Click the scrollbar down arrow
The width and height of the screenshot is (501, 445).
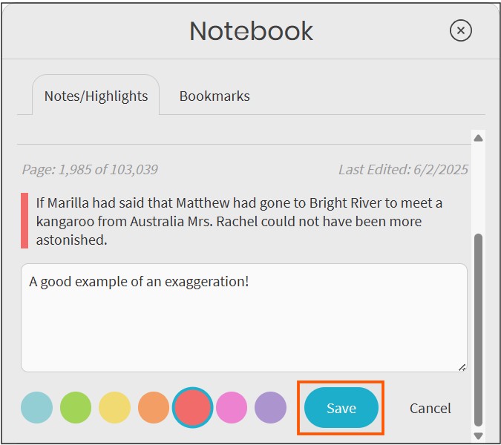point(478,436)
